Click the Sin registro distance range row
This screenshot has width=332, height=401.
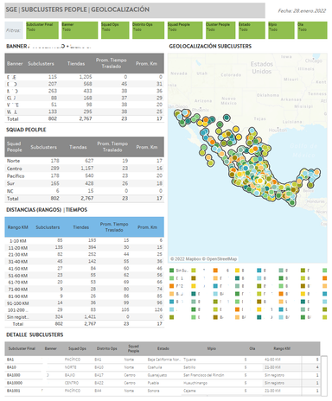point(85,317)
